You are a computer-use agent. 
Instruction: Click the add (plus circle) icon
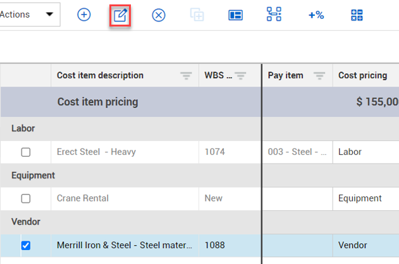[x=83, y=15]
